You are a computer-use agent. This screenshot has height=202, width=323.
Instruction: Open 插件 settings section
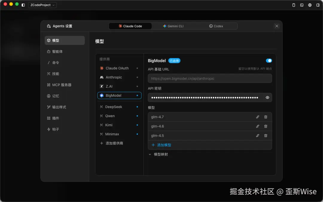(x=65, y=118)
